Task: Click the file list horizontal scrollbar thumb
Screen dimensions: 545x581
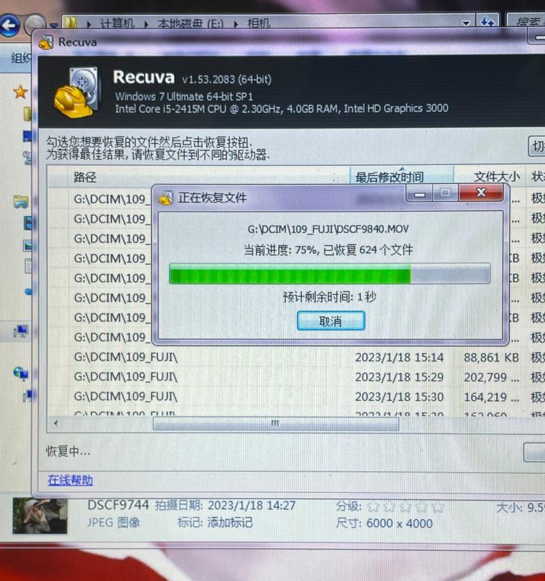Action: pyautogui.click(x=276, y=424)
